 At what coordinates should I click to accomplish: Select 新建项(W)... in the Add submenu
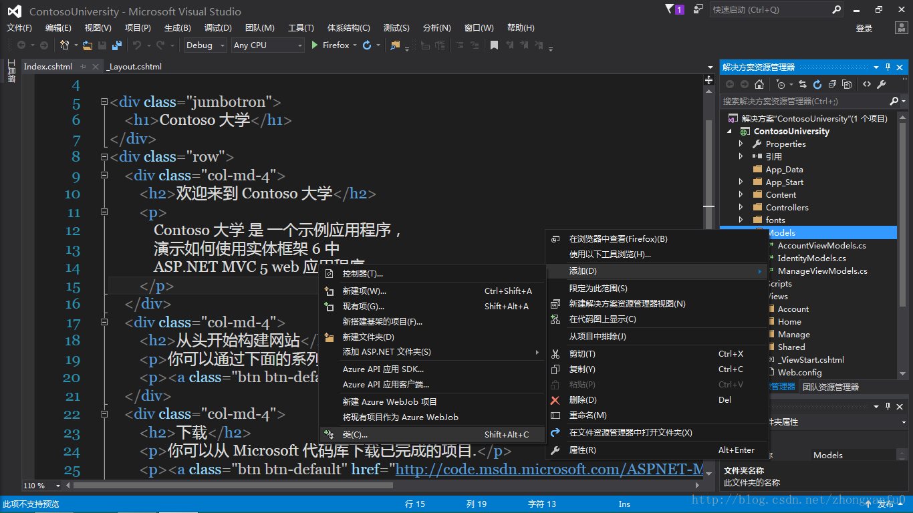[x=432, y=291]
